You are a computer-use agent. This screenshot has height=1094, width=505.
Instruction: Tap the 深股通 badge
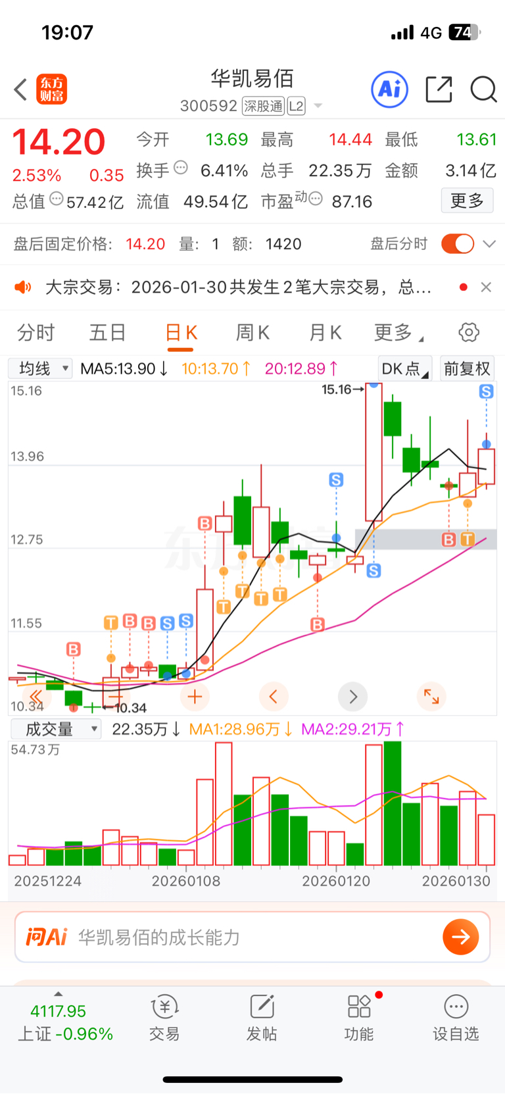[263, 106]
